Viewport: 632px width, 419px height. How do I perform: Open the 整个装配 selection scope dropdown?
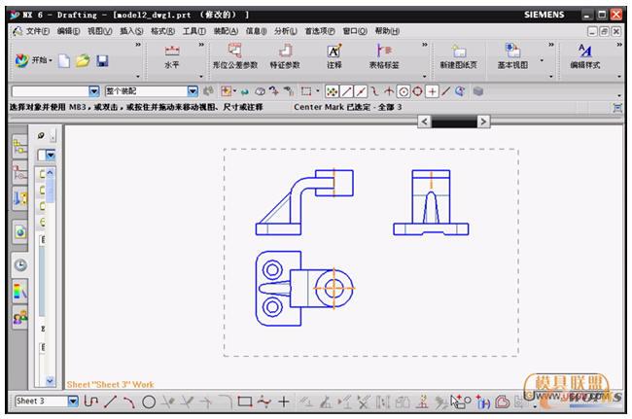click(193, 91)
